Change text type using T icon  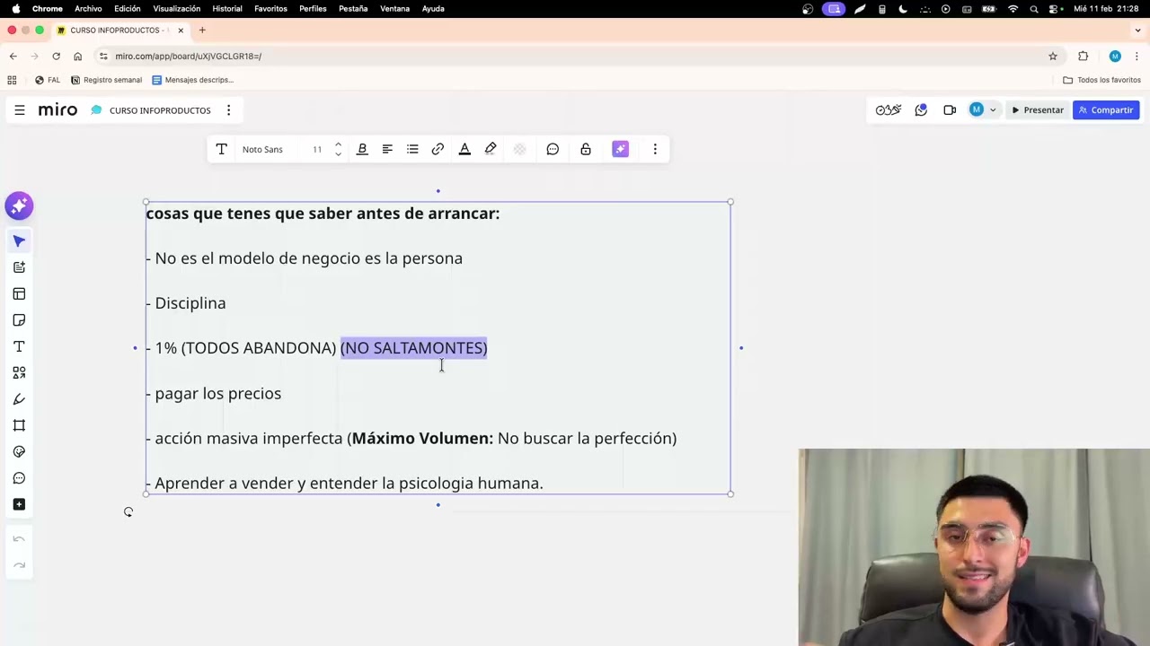tap(221, 149)
